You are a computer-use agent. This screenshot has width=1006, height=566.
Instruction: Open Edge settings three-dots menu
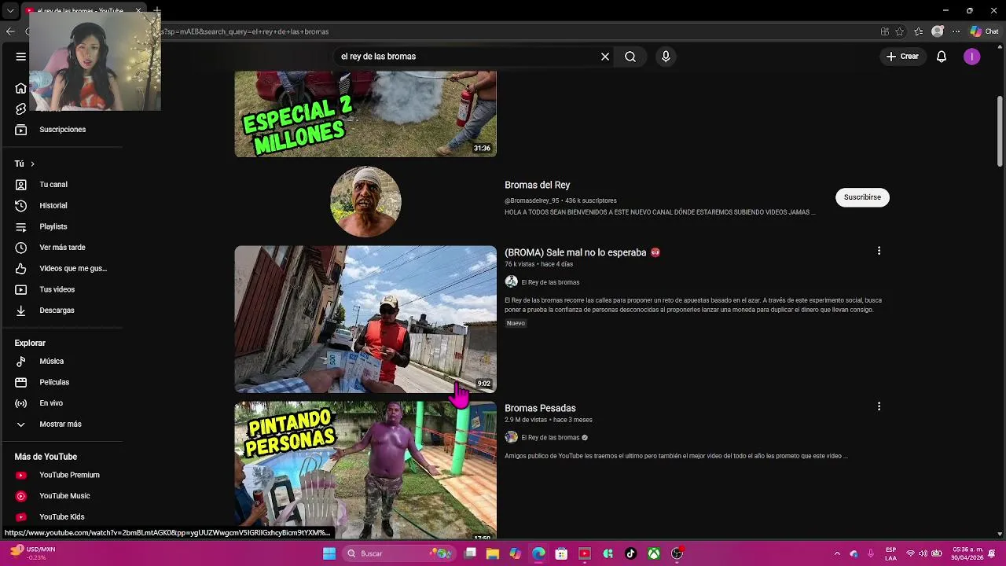point(956,31)
